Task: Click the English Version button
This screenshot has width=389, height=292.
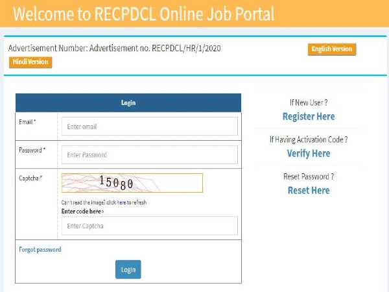Action: [332, 49]
